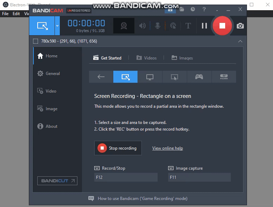Click the General gear icon
Screen dimensions: 273x207
[x=40, y=74]
